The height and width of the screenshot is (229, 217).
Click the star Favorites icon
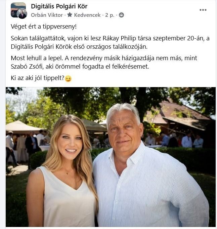[70, 15]
